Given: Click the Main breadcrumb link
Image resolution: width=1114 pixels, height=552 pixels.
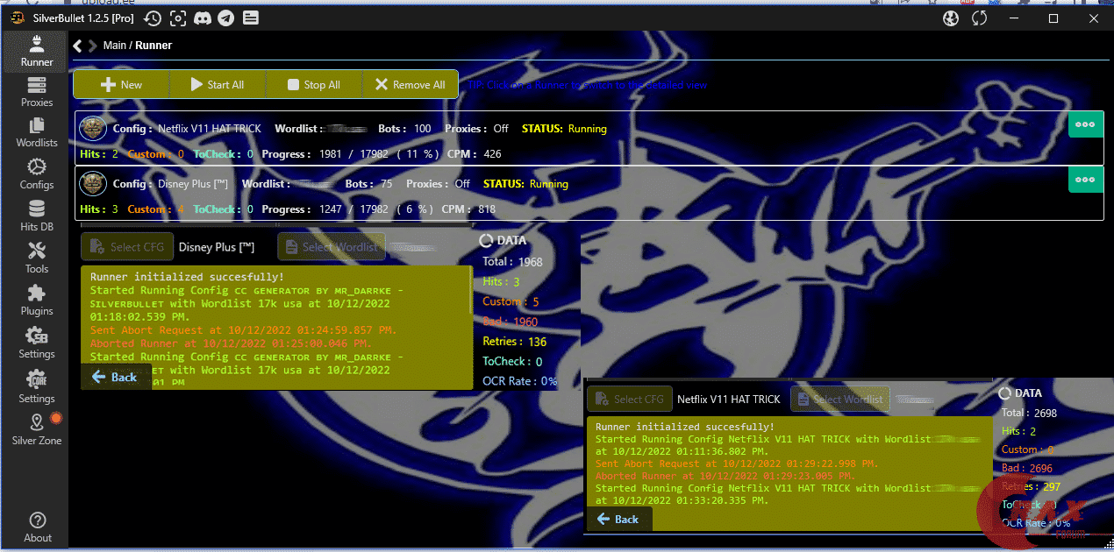Looking at the screenshot, I should (115, 46).
